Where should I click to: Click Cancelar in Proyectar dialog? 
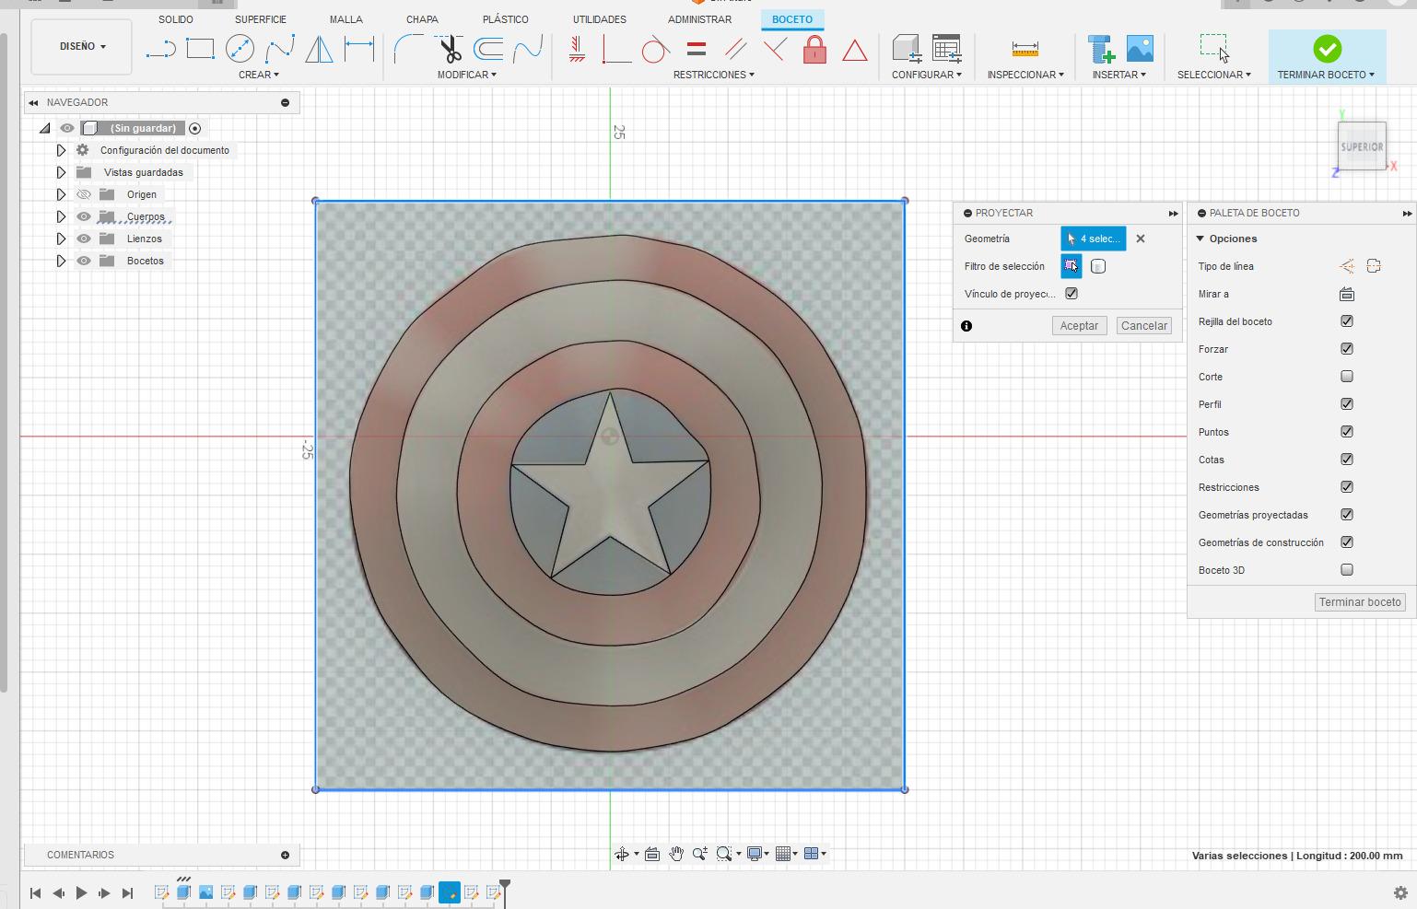1144,325
